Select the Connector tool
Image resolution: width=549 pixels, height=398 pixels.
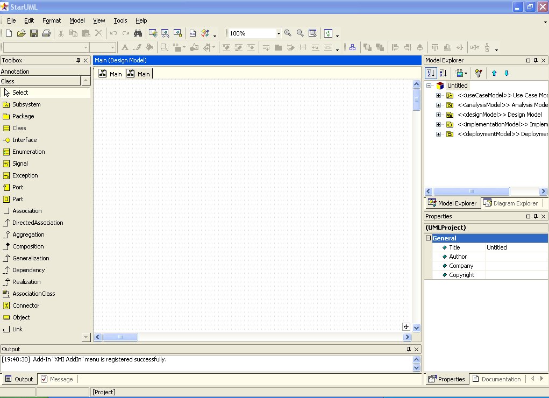(x=26, y=305)
